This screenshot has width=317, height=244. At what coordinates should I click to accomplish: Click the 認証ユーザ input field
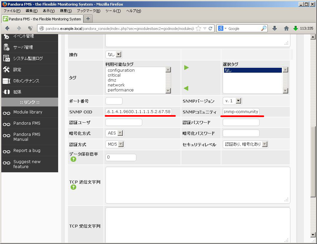pos(124,122)
